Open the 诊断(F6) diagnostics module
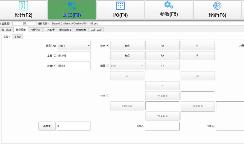The height and width of the screenshot is (144, 244). coord(217,10)
